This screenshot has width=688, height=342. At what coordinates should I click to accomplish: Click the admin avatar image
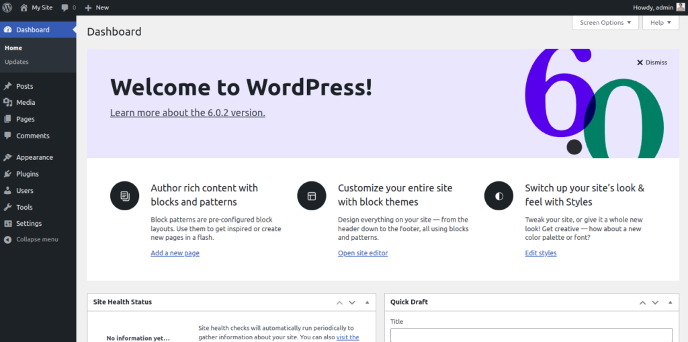click(680, 7)
